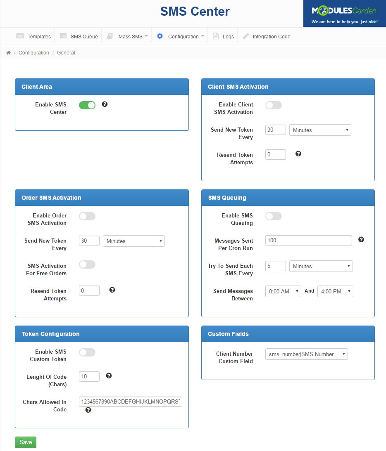
Task: Click the Custom Fields panel header
Action: click(x=288, y=334)
